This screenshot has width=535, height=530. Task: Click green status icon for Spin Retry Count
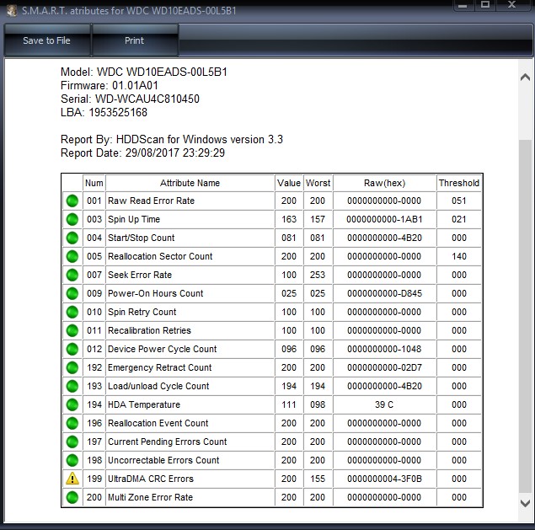pos(72,312)
